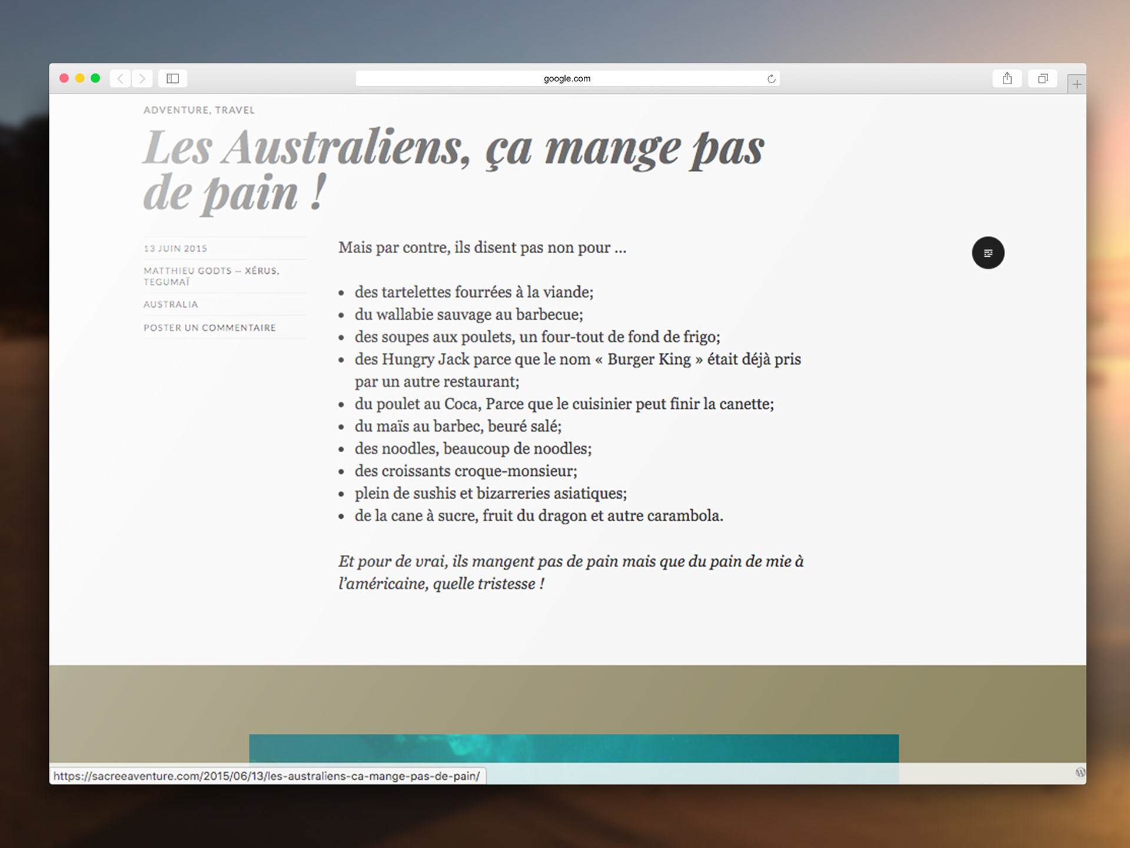Viewport: 1130px width, 848px height.
Task: Click the line about Hungry Jack
Action: (577, 370)
